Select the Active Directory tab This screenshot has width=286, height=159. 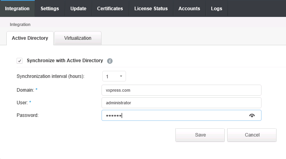coord(30,38)
